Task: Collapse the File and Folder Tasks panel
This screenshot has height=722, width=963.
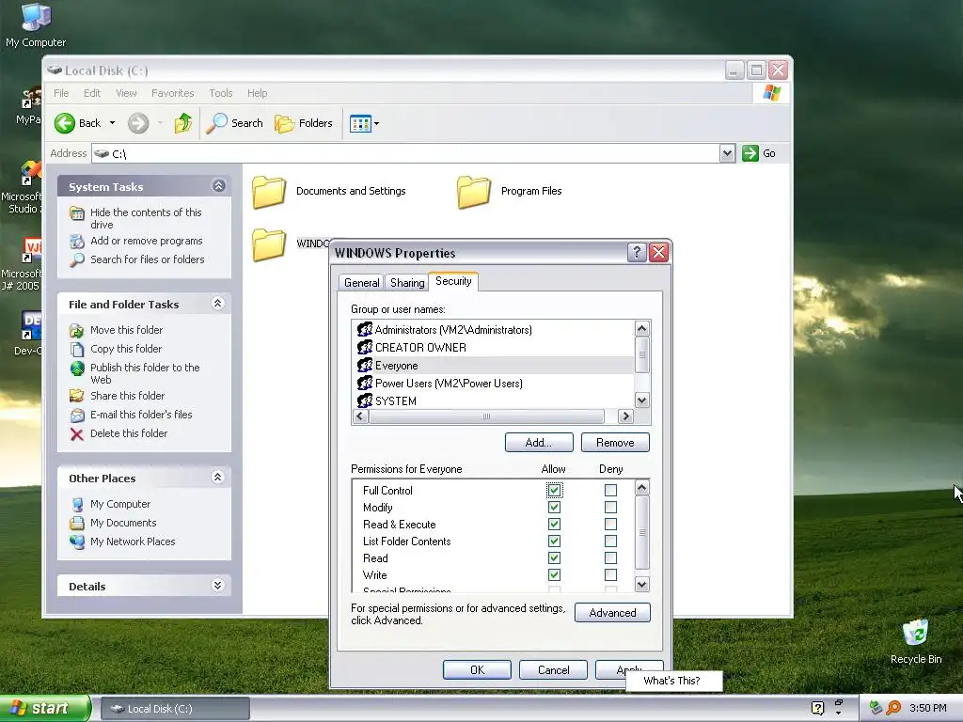Action: click(217, 304)
